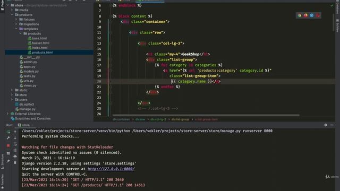This screenshot has width=340, height=191.
Task: Open http://127.0.0.1:8000/ link in console
Action: pos(111,169)
